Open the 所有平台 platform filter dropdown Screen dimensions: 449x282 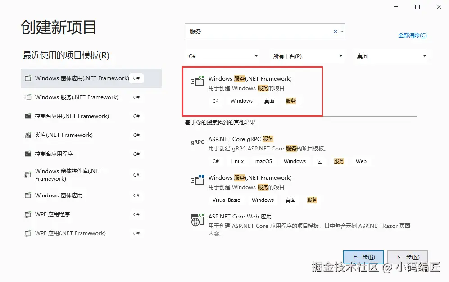[308, 56]
